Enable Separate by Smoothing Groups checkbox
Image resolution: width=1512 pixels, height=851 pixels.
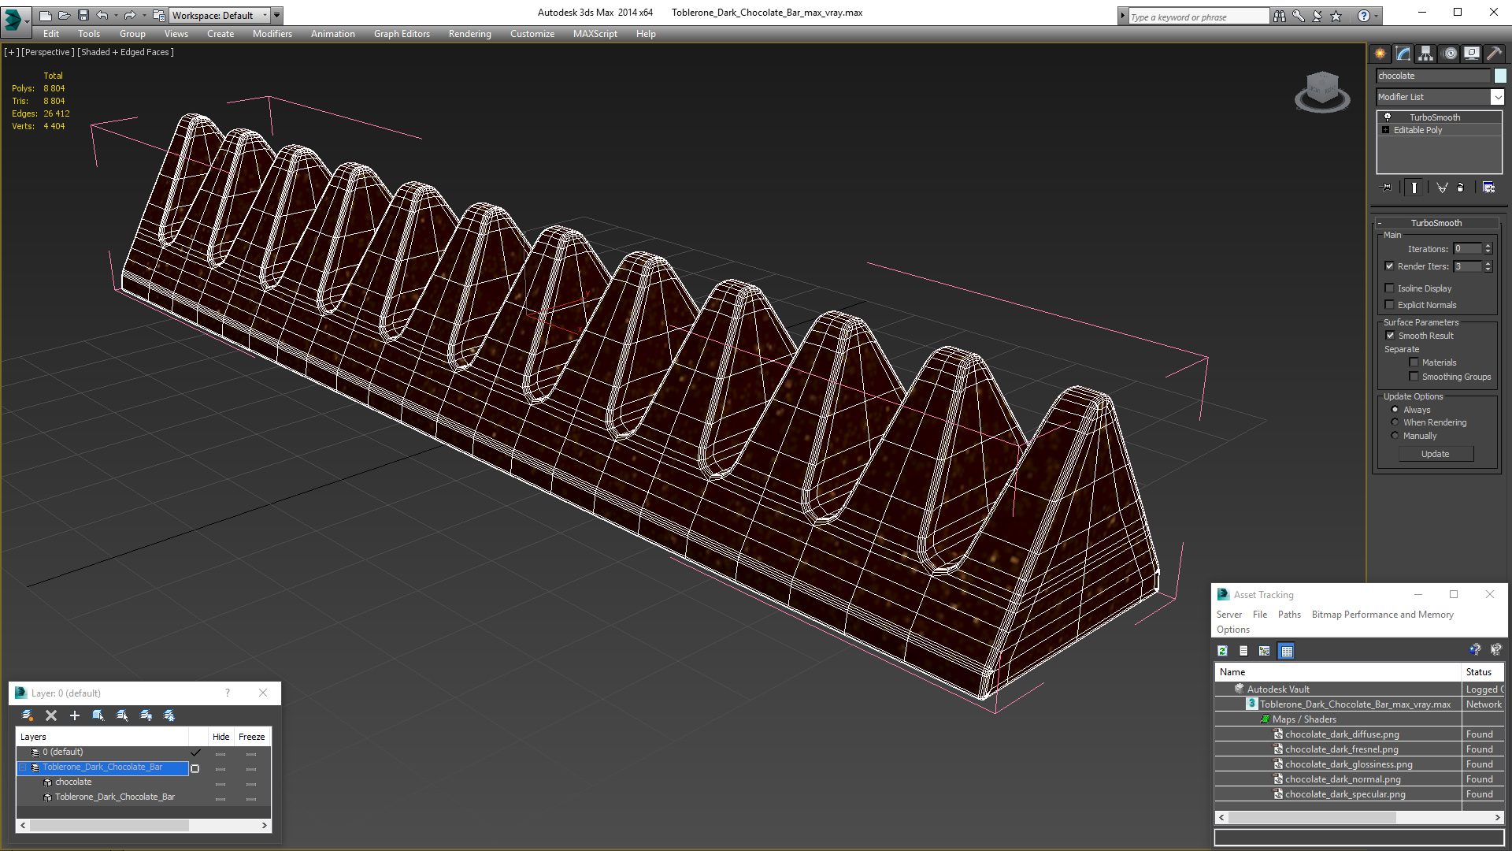click(x=1414, y=377)
